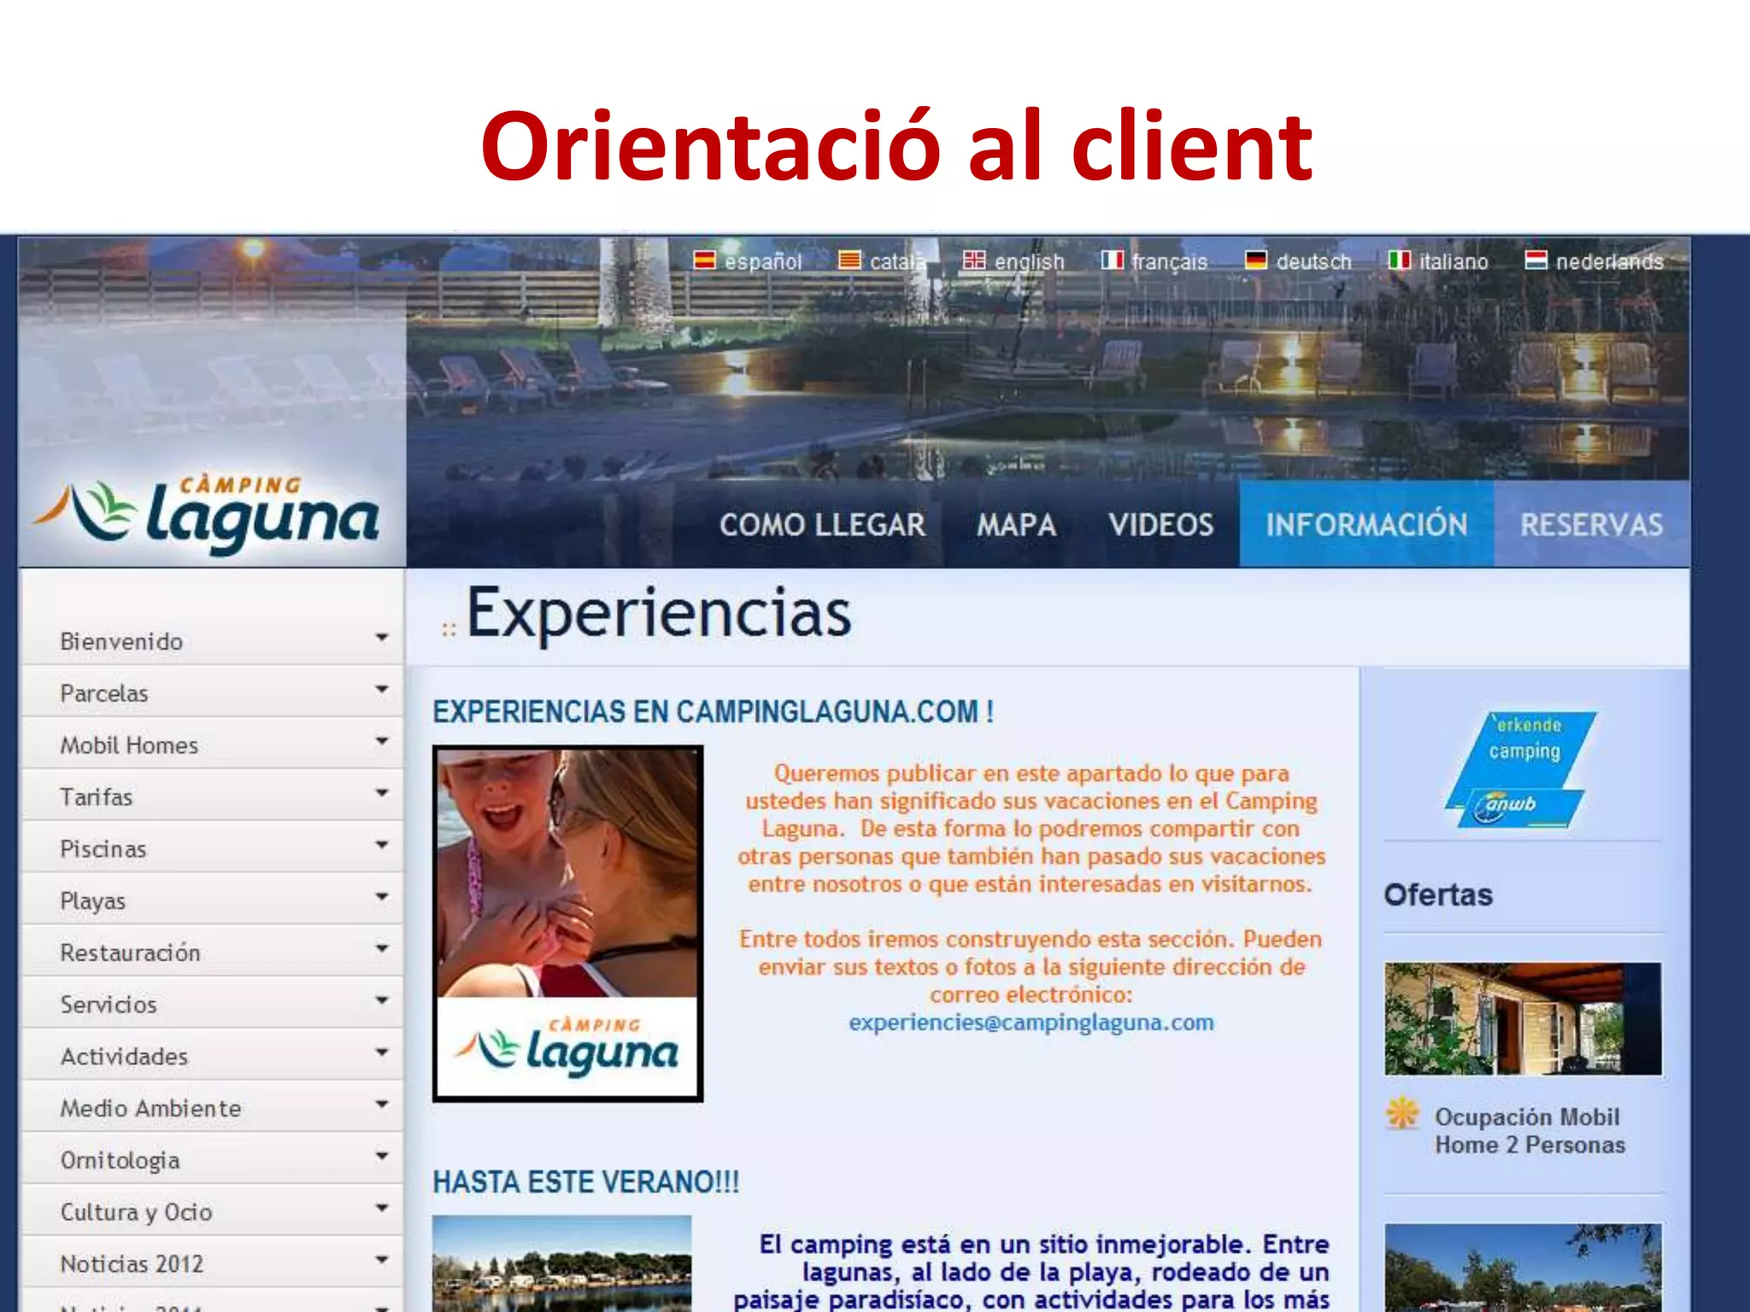Open Cultura y Ocio in sidebar
This screenshot has width=1750, height=1312.
(137, 1212)
